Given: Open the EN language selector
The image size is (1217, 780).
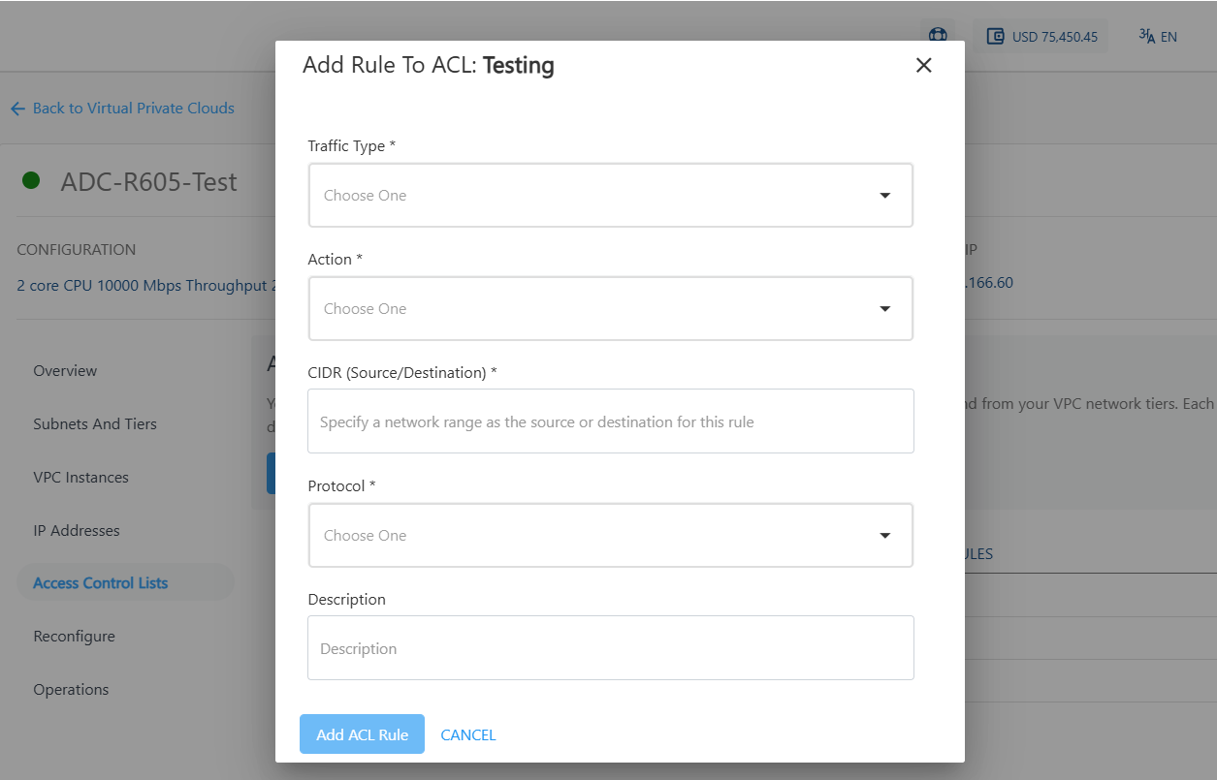Looking at the screenshot, I should coord(1158,37).
